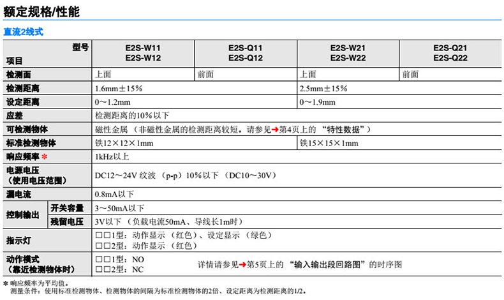Select the E2S-W21 / E2S-W22 column header
The image size is (504, 300).
click(348, 53)
